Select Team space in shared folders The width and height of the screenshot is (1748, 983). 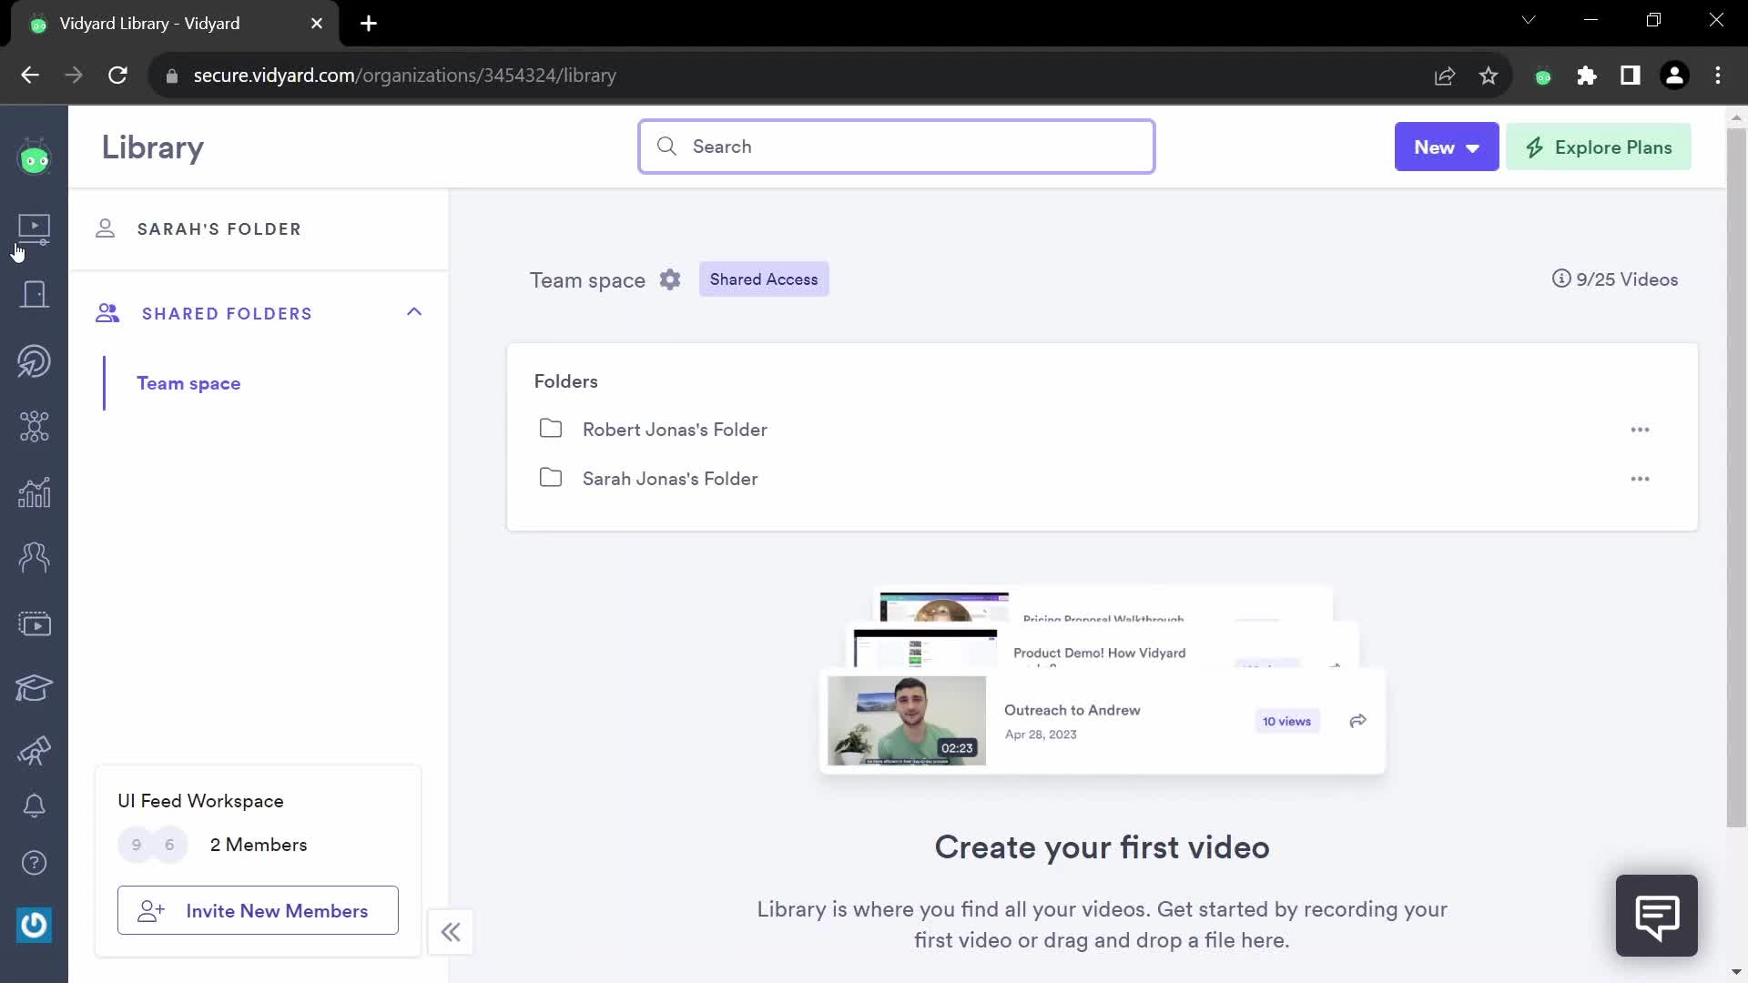188,383
